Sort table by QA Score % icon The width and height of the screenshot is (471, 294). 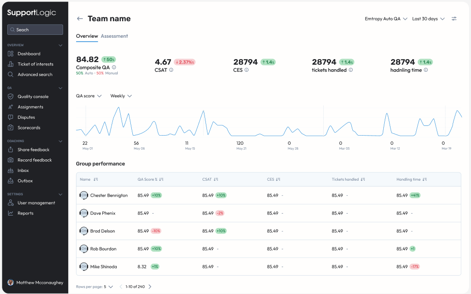[161, 179]
